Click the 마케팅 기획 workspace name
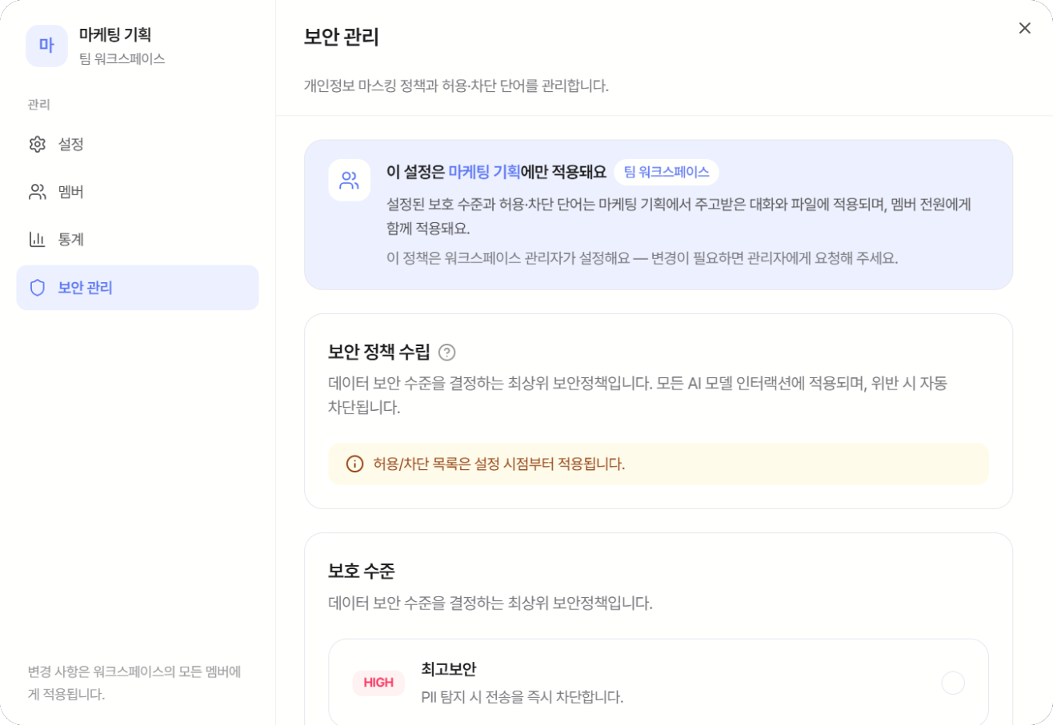Viewport: 1053px width, 725px height. pyautogui.click(x=115, y=34)
